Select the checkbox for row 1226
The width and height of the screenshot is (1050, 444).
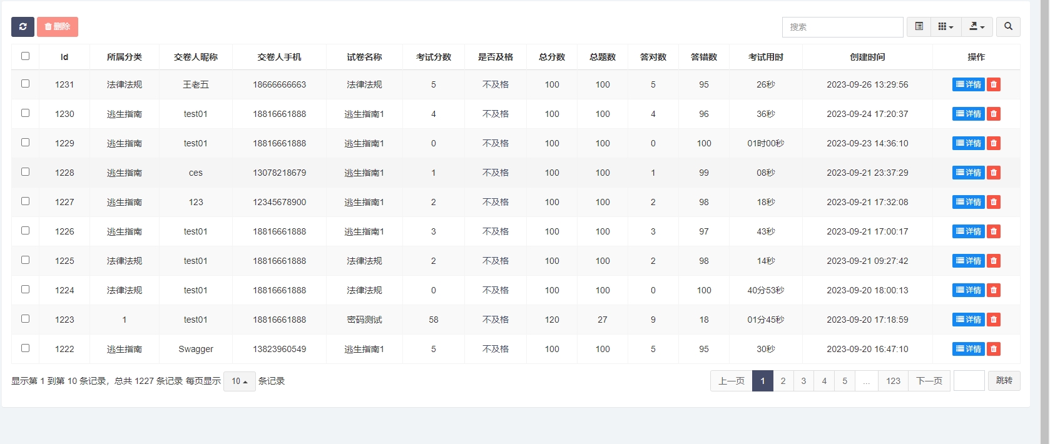click(26, 231)
